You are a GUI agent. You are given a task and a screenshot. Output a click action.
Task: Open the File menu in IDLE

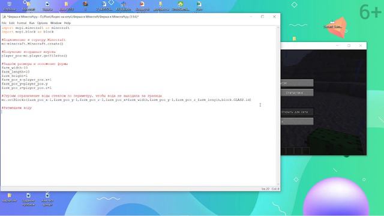(4, 23)
